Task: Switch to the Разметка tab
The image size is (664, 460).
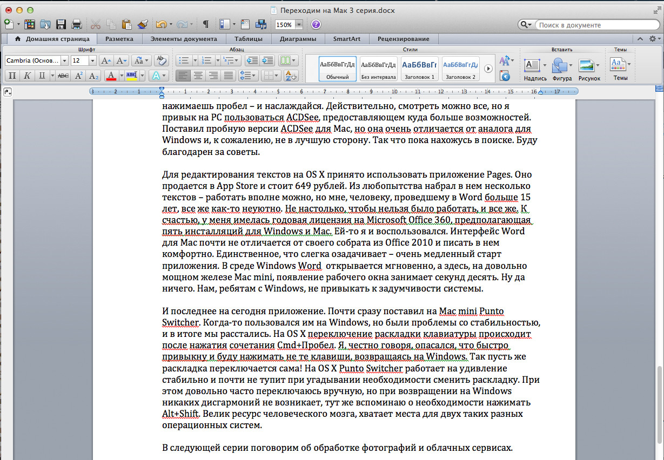Action: pos(119,39)
